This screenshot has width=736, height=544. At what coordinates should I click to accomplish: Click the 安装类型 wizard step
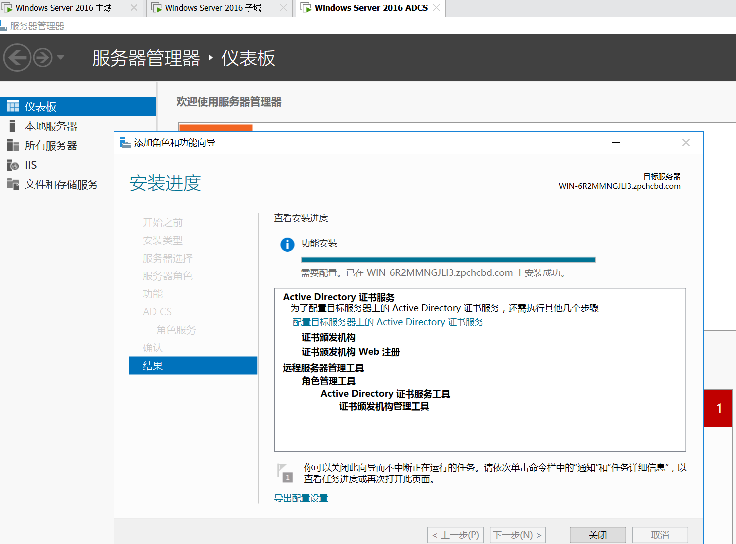coord(163,240)
